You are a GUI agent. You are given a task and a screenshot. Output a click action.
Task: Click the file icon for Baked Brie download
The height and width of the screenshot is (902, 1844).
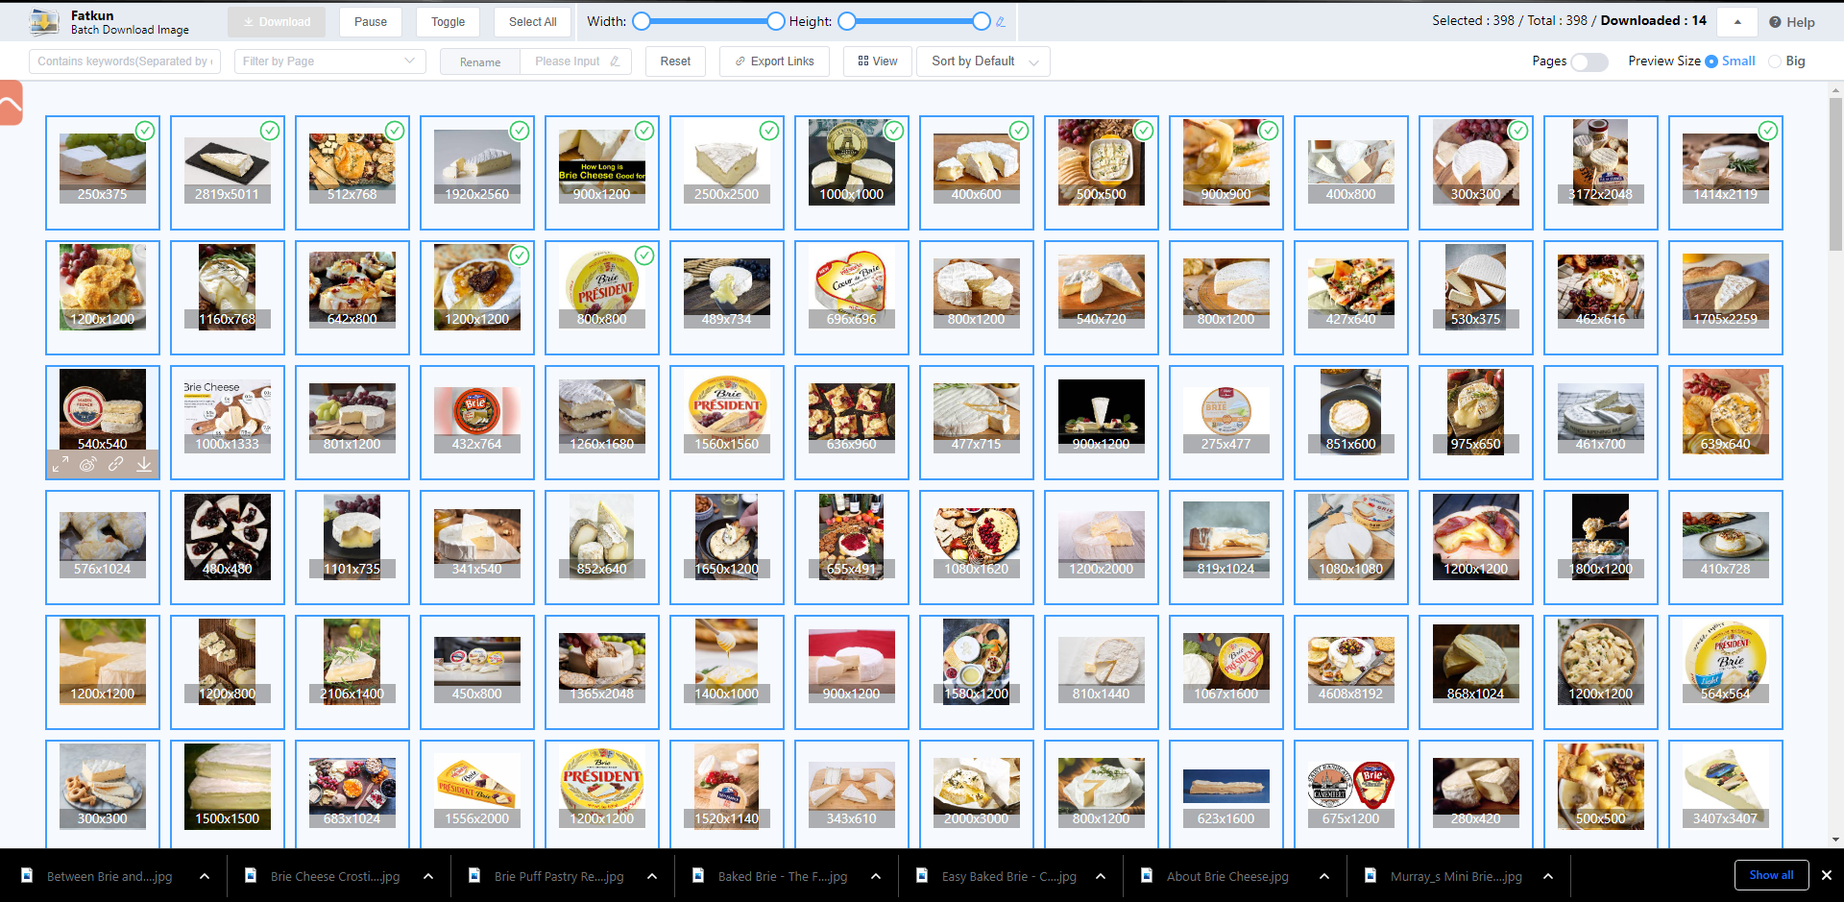tap(698, 875)
